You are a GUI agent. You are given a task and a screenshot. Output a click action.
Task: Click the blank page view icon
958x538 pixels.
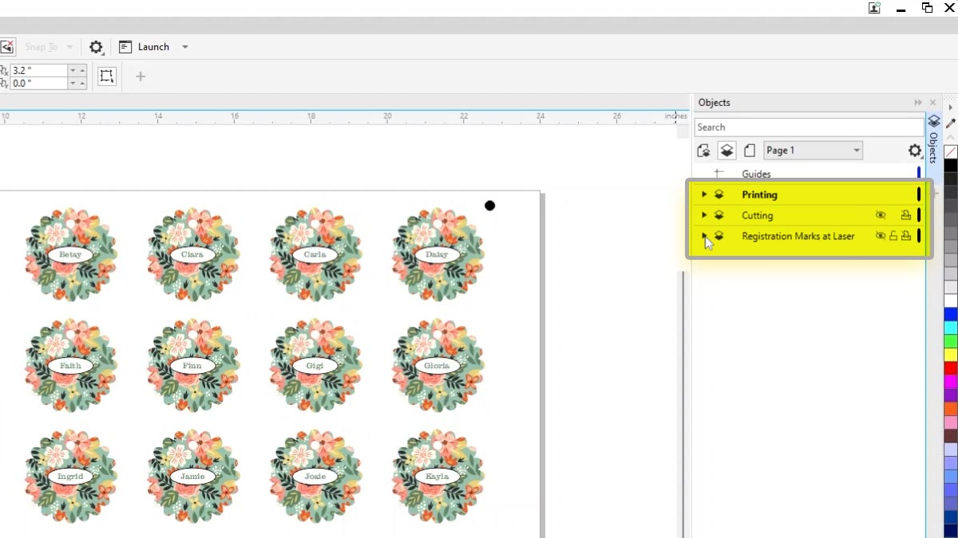750,151
